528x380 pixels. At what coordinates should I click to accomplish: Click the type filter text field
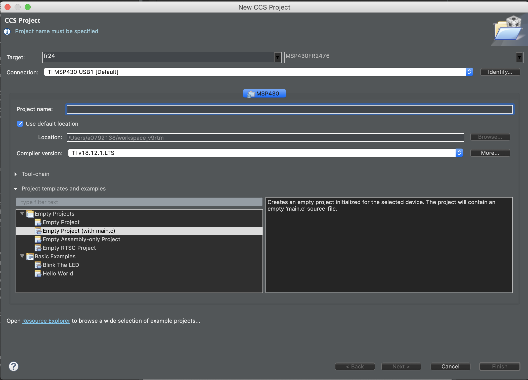(139, 202)
